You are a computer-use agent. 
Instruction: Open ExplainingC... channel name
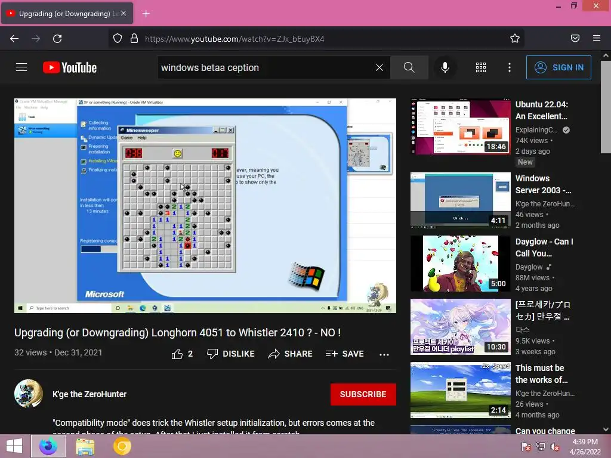point(536,129)
